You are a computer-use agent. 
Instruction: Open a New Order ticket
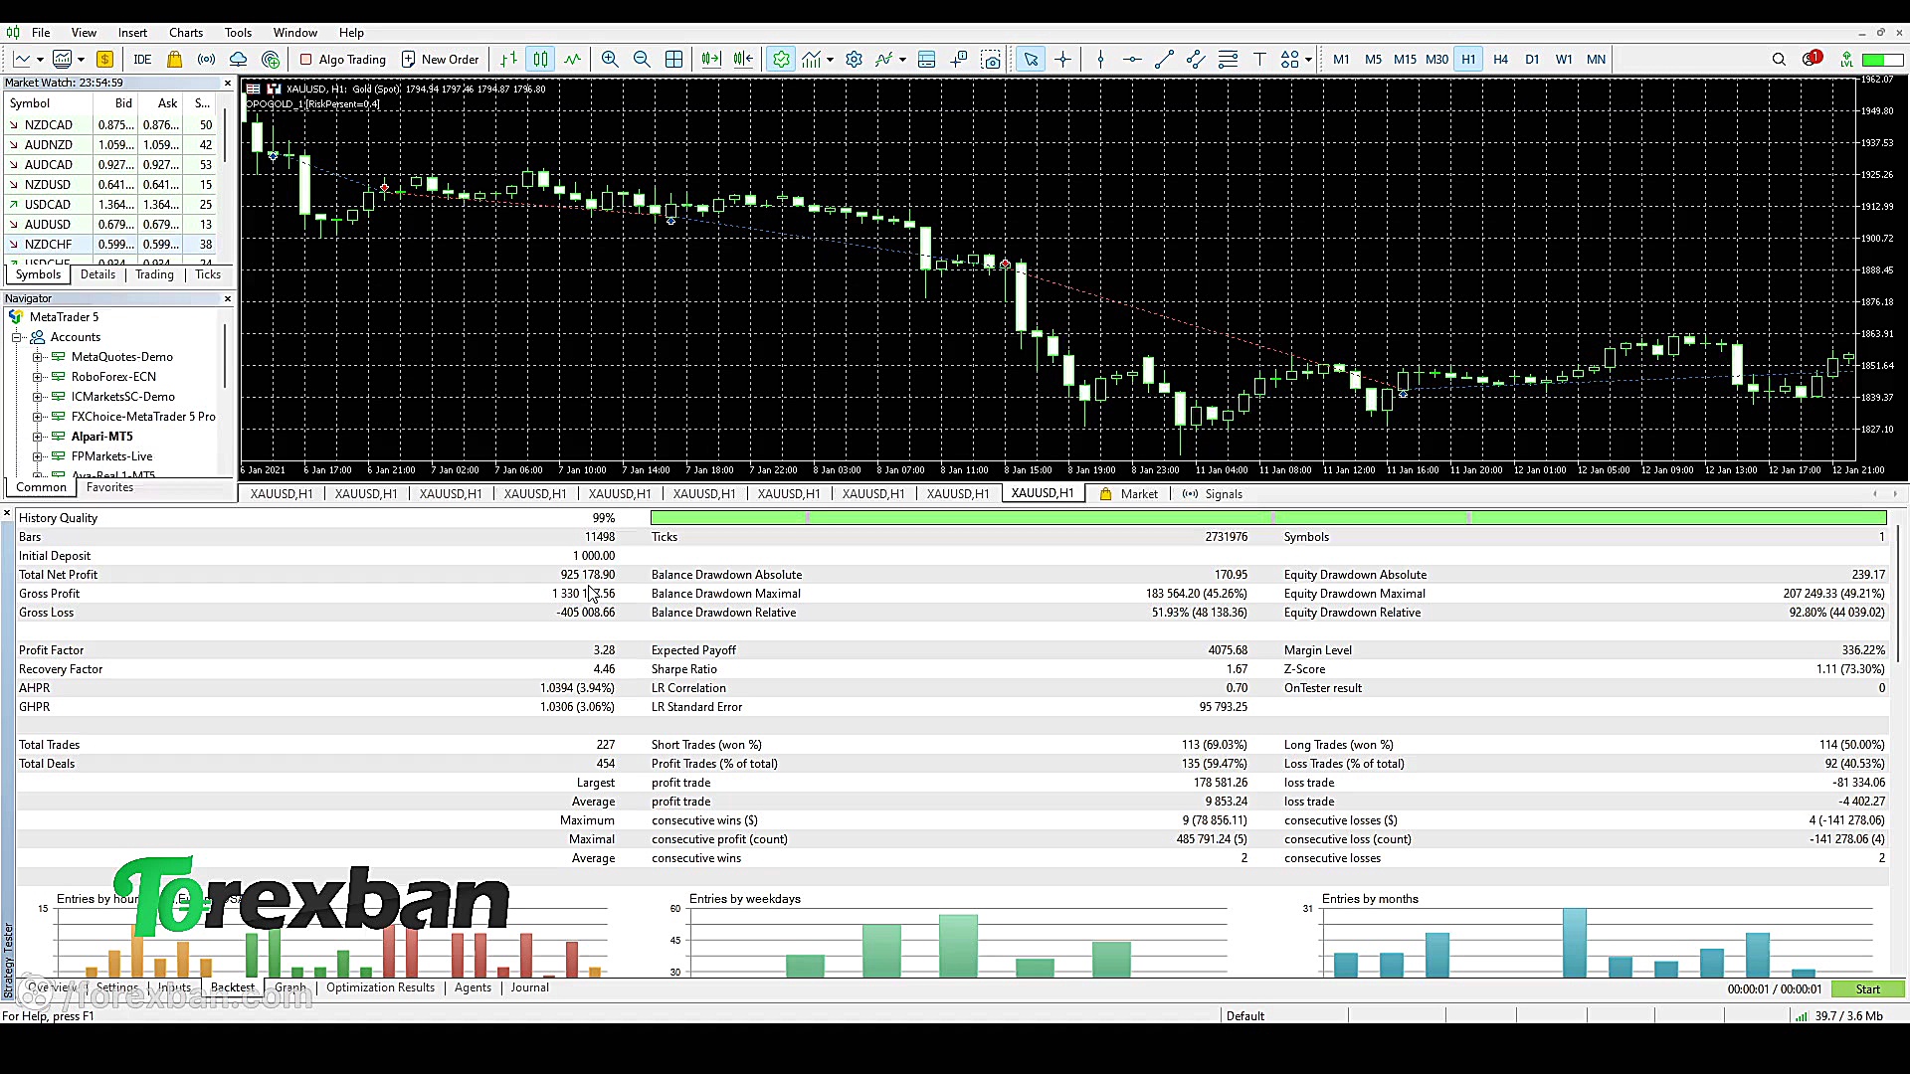pyautogui.click(x=440, y=60)
